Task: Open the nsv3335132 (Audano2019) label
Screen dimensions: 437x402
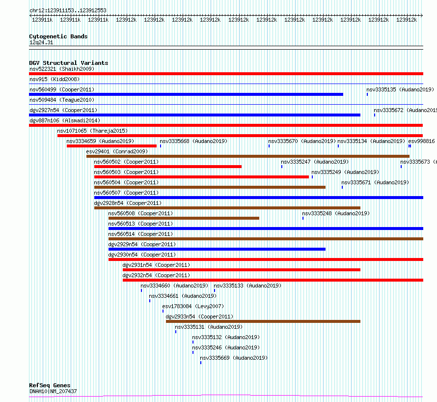Action: click(226, 337)
